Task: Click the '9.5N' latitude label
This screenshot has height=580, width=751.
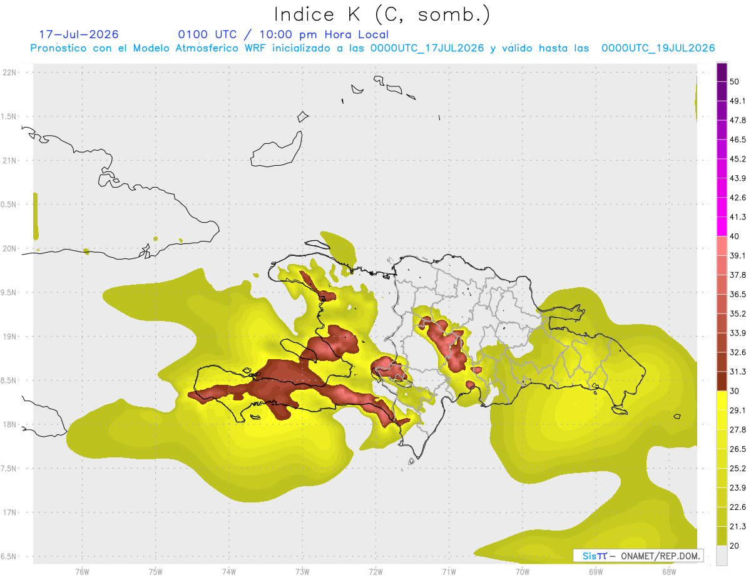Action: tap(9, 292)
